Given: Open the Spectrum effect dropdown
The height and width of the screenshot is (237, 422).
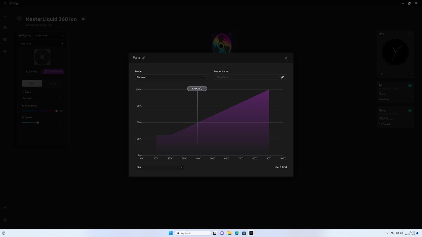Looking at the screenshot, I should 42,98.
